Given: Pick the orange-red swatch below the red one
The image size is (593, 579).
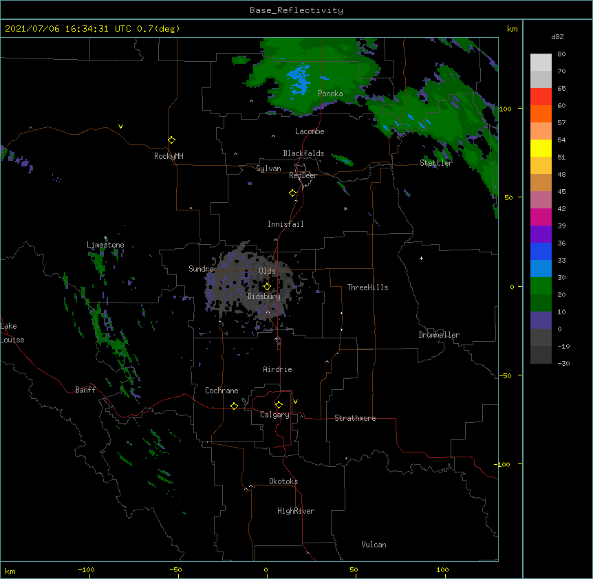Looking at the screenshot, I should coord(541,114).
